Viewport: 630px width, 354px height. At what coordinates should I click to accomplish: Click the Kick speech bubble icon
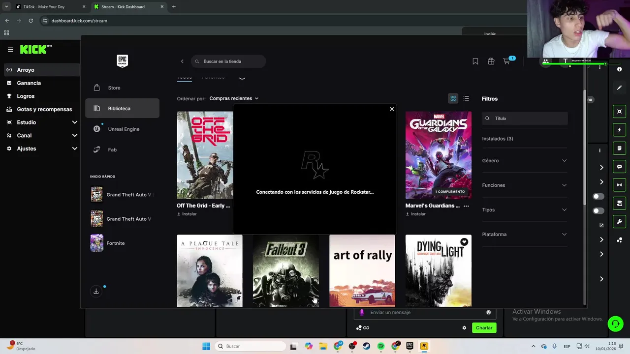tap(619, 167)
